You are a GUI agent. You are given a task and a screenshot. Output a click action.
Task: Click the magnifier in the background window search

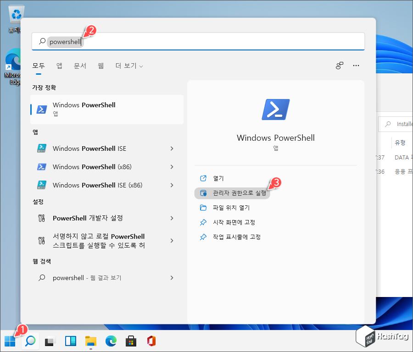coord(388,124)
